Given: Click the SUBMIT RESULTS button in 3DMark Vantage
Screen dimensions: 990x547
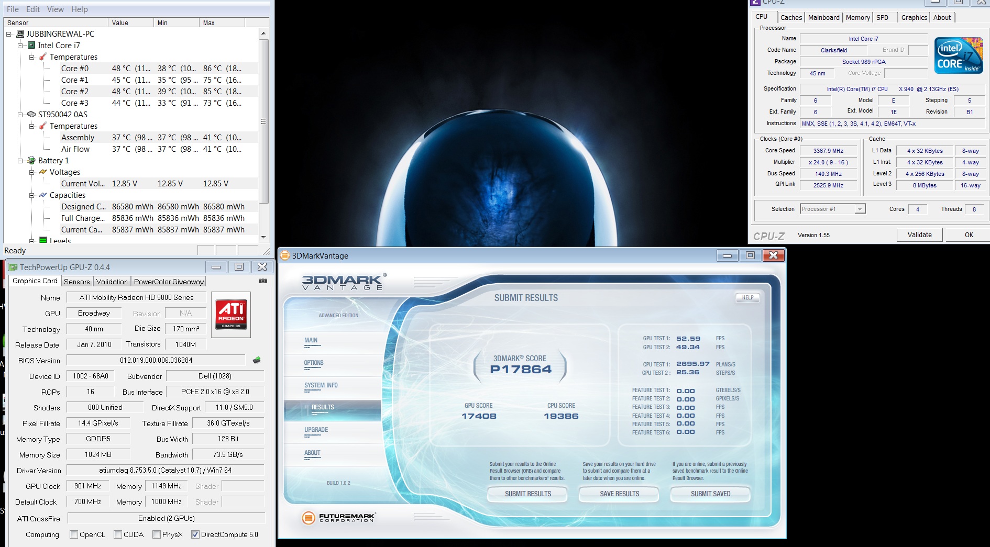Looking at the screenshot, I should pyautogui.click(x=528, y=494).
